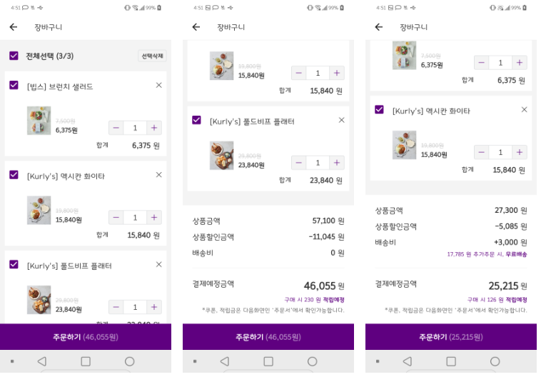Add one 풀드비프 플래터 in middle screen

coord(337,163)
